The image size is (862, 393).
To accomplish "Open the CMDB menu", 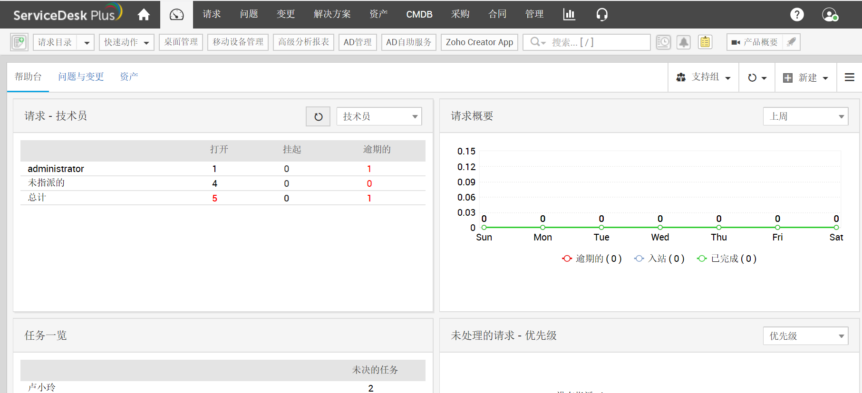I will pyautogui.click(x=419, y=14).
